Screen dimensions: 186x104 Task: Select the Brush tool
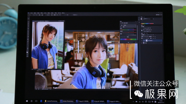point(28,30)
